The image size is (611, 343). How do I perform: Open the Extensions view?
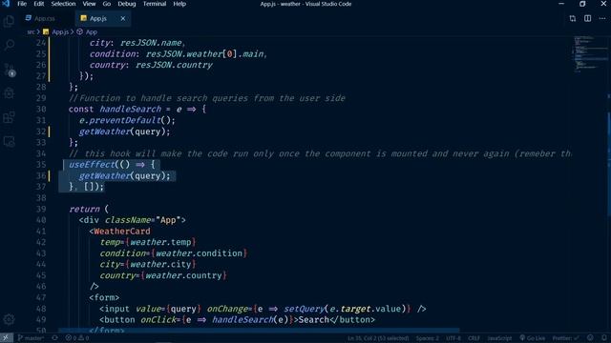tap(9, 117)
